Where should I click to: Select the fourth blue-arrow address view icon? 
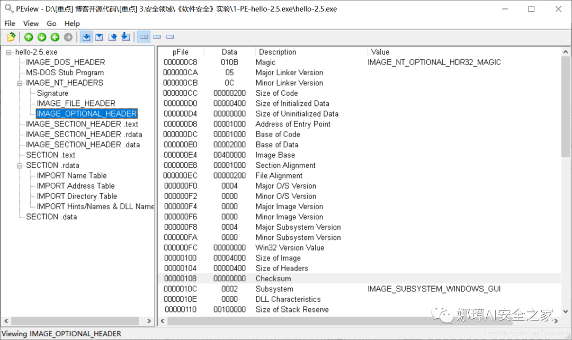[x=126, y=37]
